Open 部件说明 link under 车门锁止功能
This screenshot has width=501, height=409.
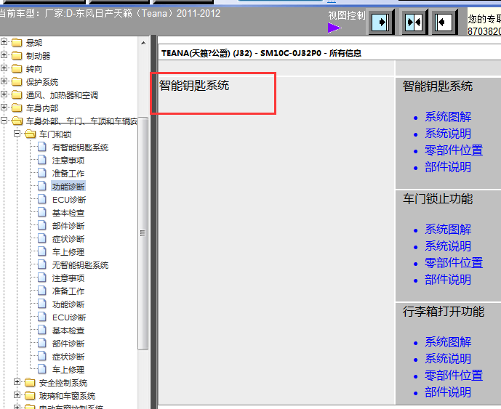tap(448, 280)
